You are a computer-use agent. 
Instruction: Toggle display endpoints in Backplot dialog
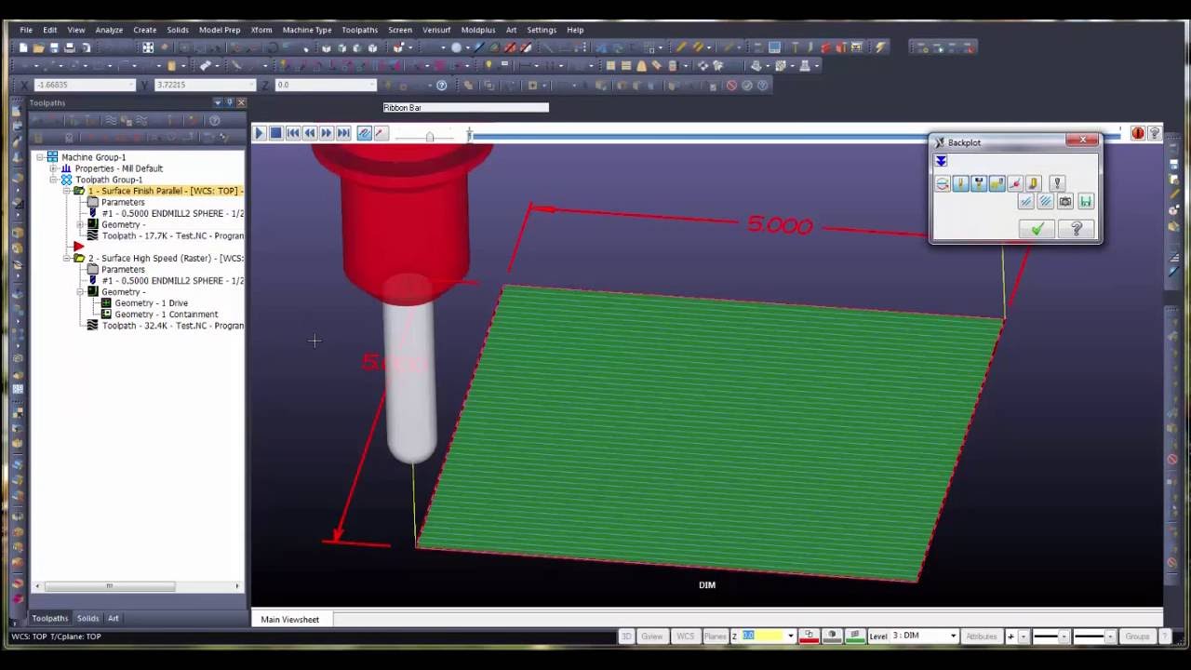(1014, 183)
